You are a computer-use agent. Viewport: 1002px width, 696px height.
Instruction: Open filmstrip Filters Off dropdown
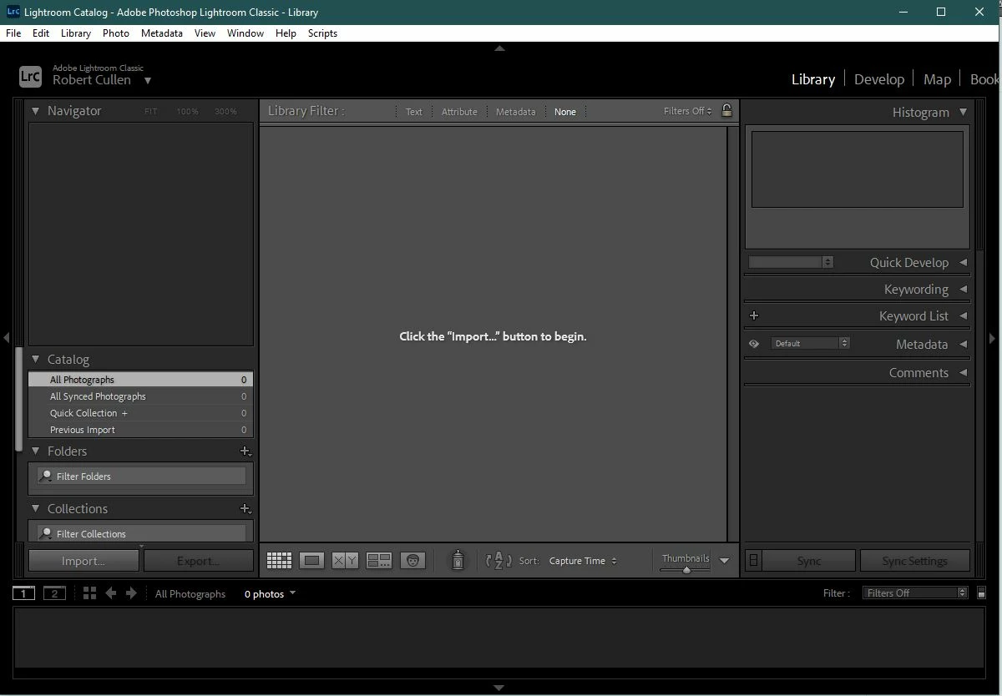tap(915, 593)
